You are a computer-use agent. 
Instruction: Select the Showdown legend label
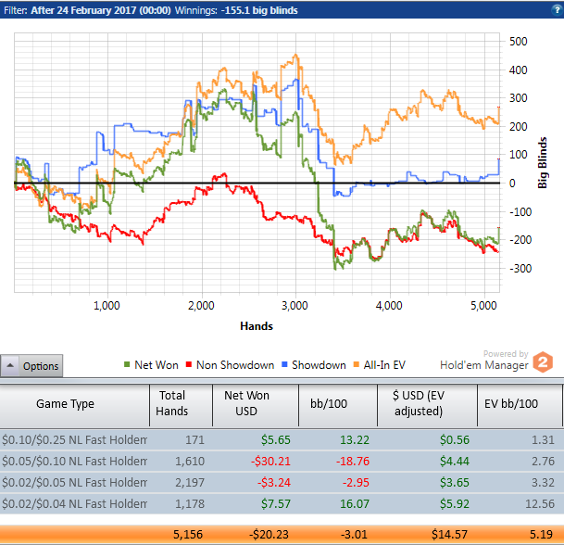[319, 365]
